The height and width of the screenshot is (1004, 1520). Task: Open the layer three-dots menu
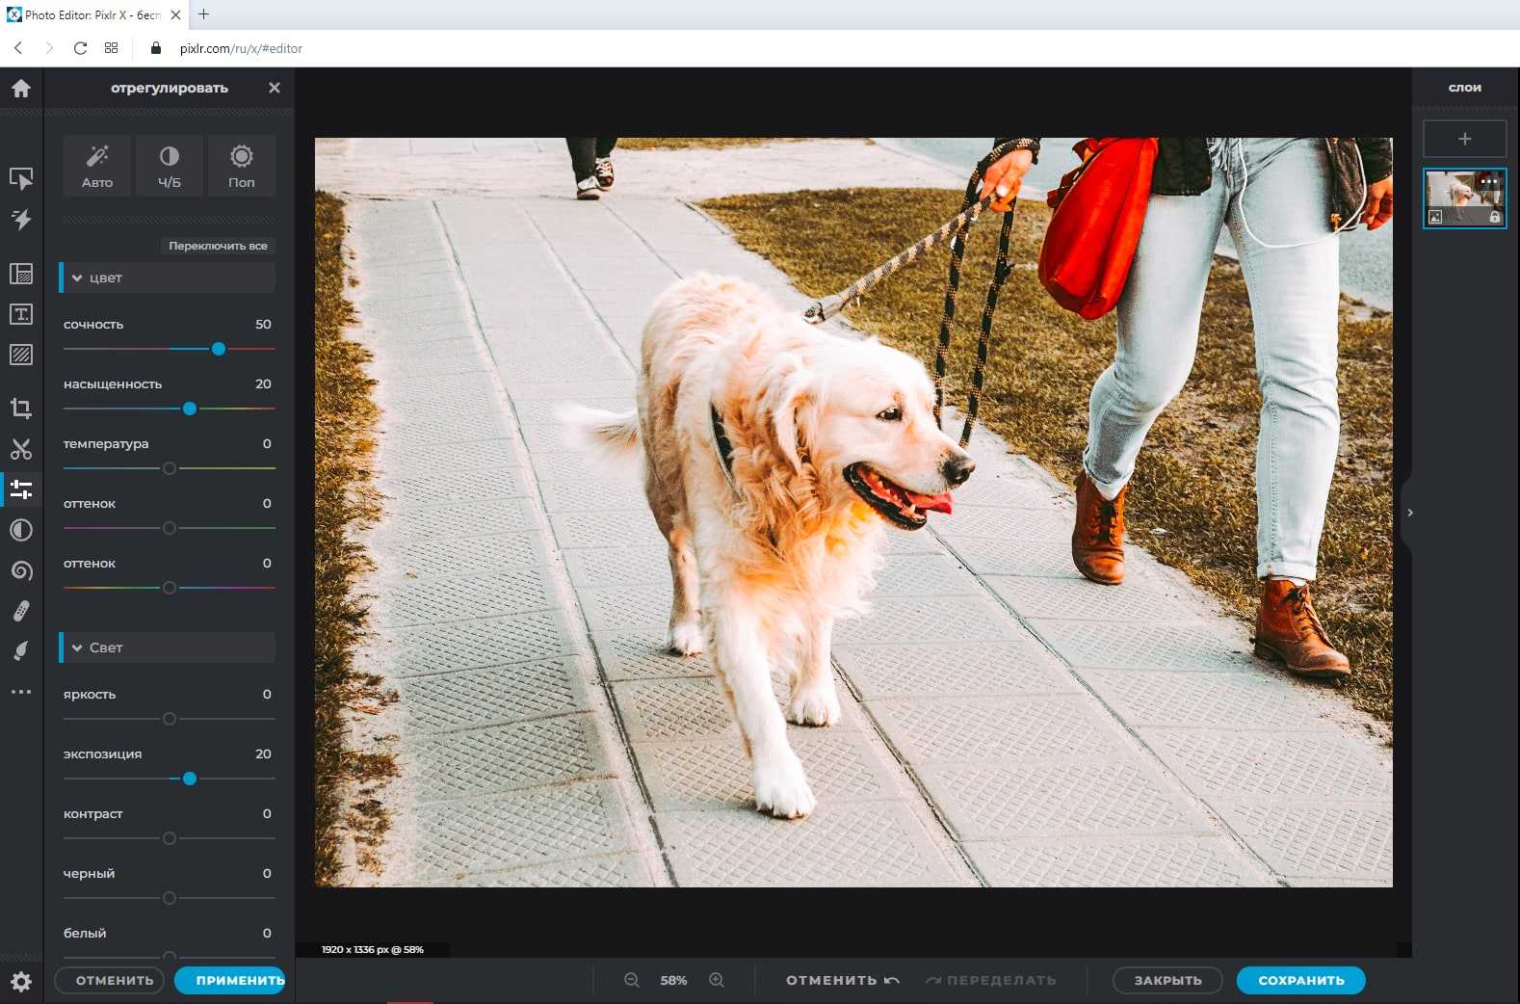pyautogui.click(x=1489, y=181)
